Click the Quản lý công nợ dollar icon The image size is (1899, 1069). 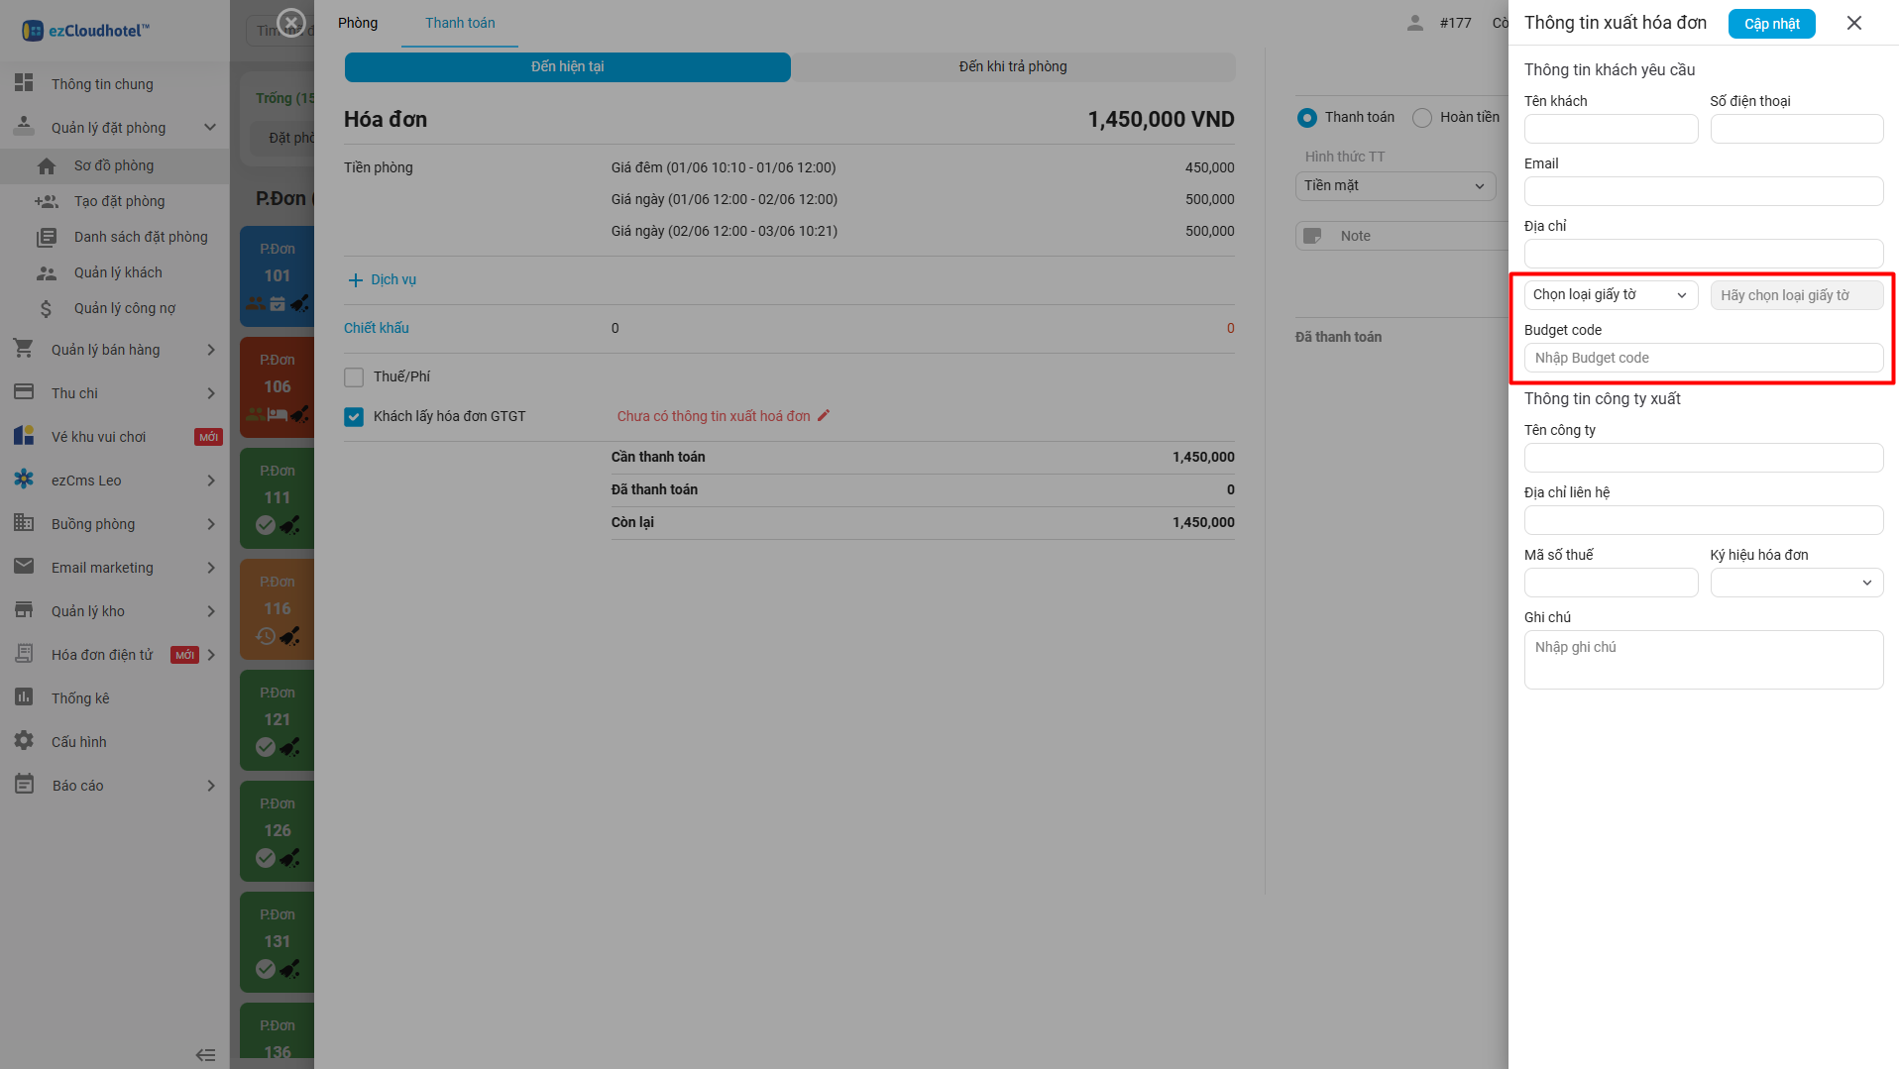coord(47,309)
